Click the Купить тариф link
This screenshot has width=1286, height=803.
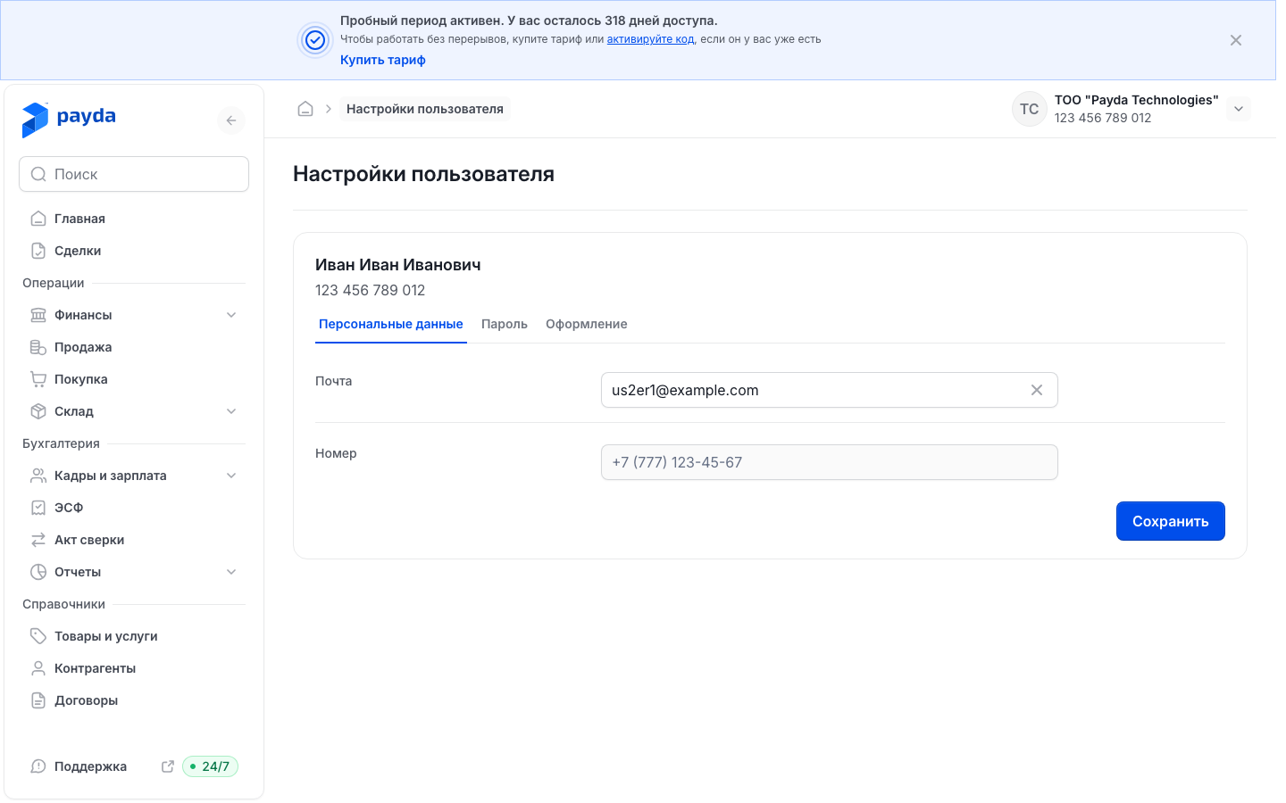[x=383, y=60]
